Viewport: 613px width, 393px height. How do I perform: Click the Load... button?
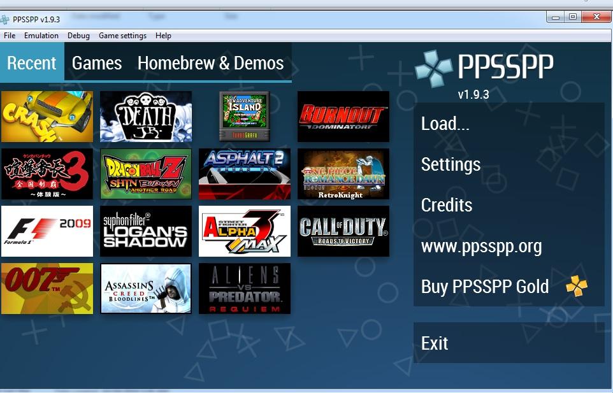509,124
